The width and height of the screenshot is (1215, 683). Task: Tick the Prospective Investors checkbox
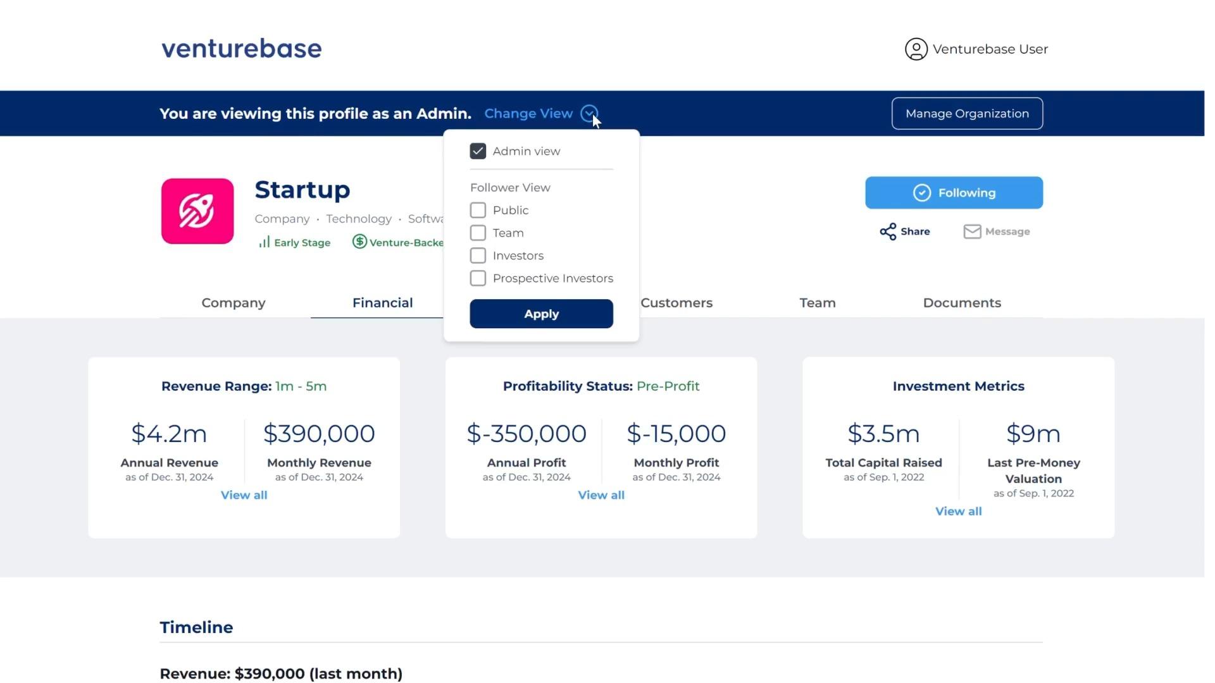tap(478, 278)
